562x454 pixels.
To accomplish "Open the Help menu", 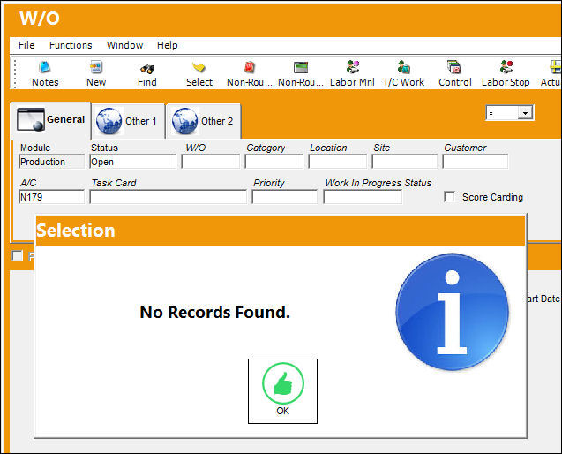I will [168, 45].
